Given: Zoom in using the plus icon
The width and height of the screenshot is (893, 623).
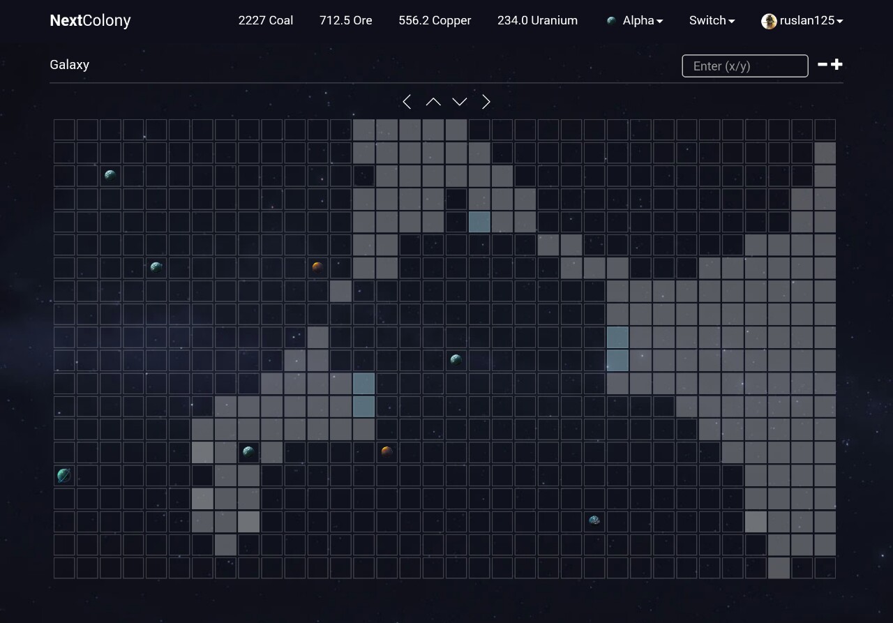Looking at the screenshot, I should pyautogui.click(x=836, y=65).
